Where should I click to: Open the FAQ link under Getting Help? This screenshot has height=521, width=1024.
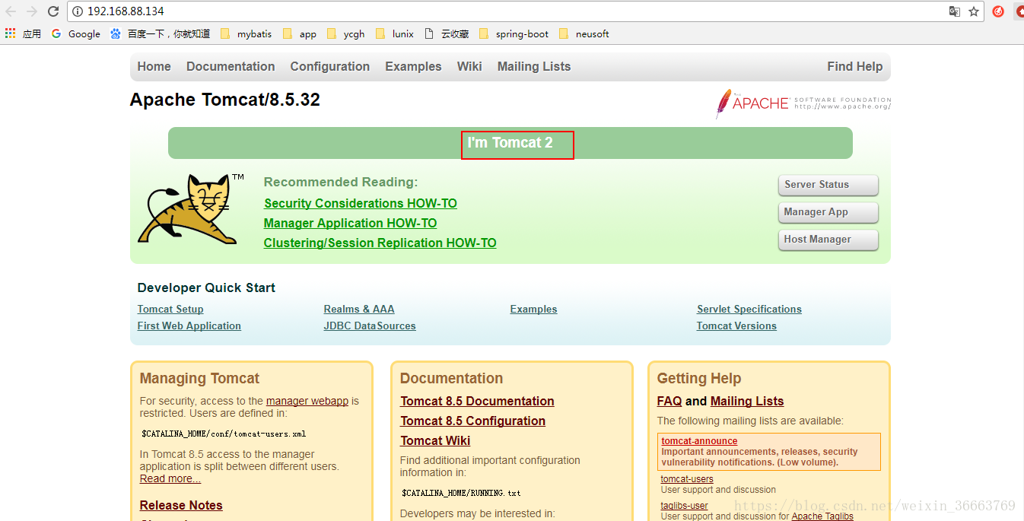point(669,401)
